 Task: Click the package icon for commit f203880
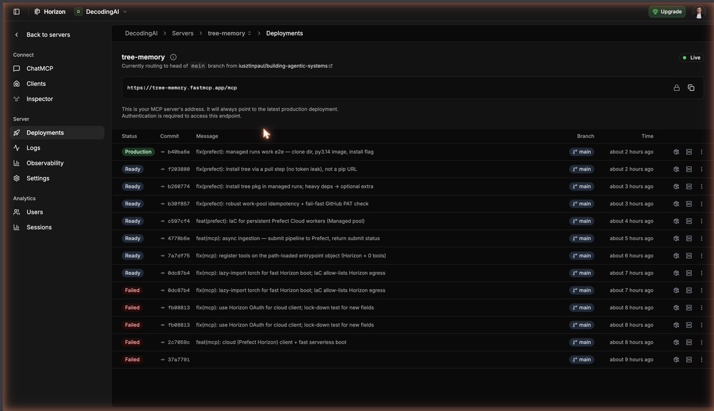677,169
